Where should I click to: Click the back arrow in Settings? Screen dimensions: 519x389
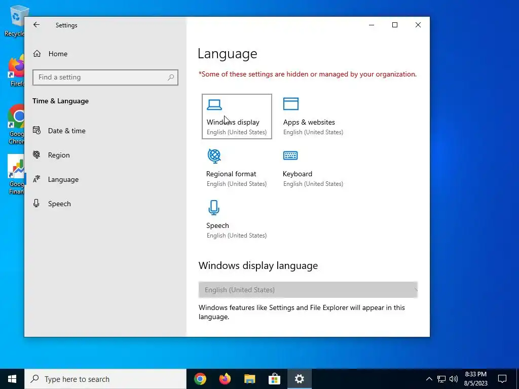tap(36, 25)
